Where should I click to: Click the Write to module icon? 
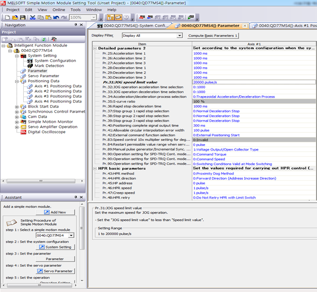(x=142, y=18)
